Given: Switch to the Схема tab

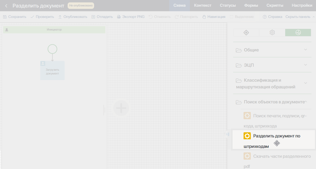Looking at the screenshot, I should [x=179, y=5].
